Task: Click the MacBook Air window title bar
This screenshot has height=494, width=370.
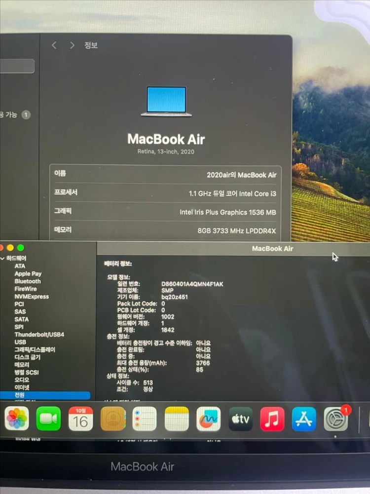Action: pyautogui.click(x=233, y=249)
